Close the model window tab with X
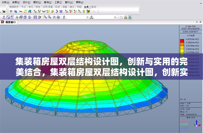The height and width of the screenshot is (133, 203). tap(201, 22)
